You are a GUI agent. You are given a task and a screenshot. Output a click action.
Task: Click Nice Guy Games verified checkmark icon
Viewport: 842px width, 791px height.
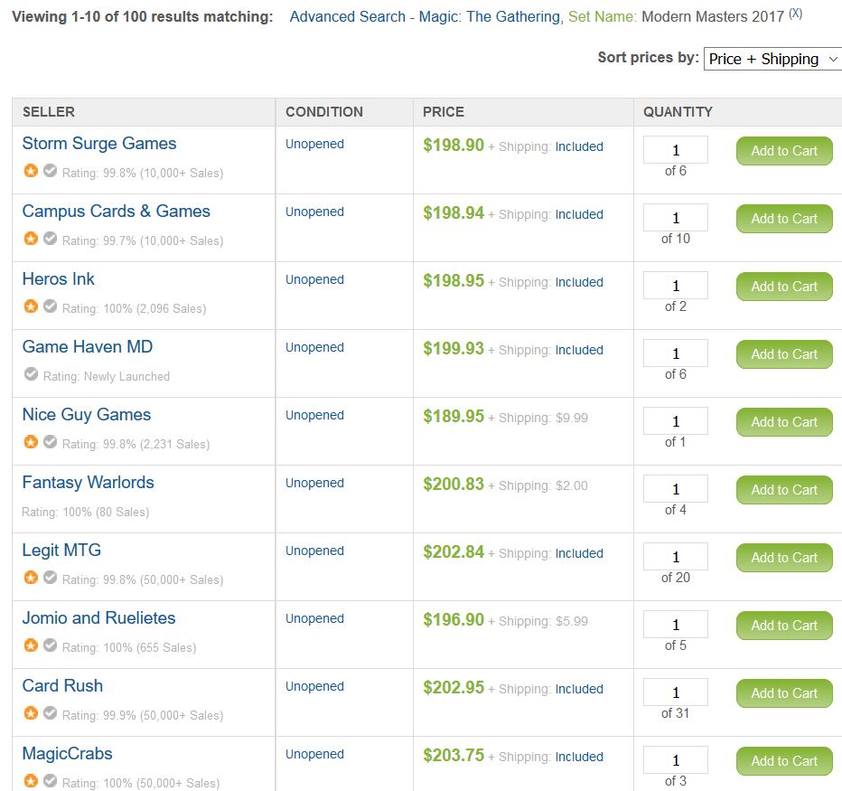51,442
